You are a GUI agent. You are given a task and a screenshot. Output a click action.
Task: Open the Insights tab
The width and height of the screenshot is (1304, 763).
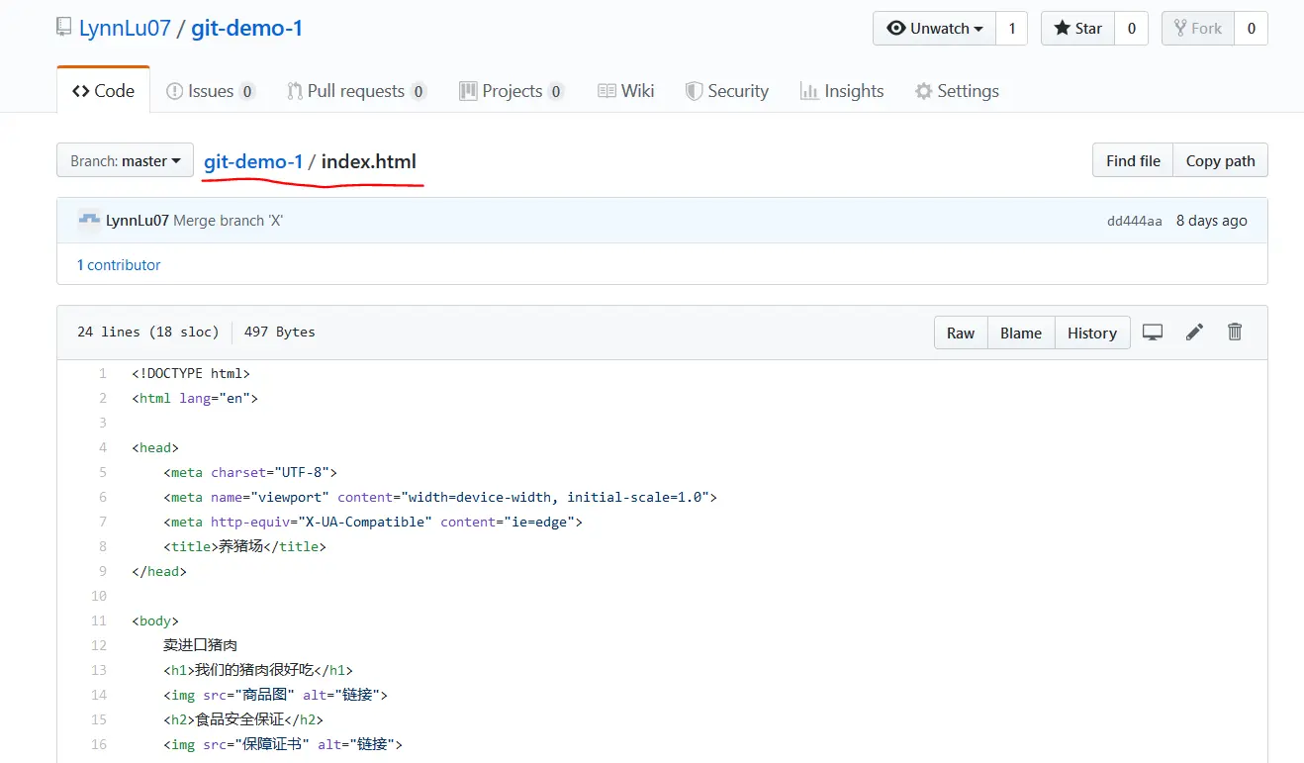pos(842,91)
